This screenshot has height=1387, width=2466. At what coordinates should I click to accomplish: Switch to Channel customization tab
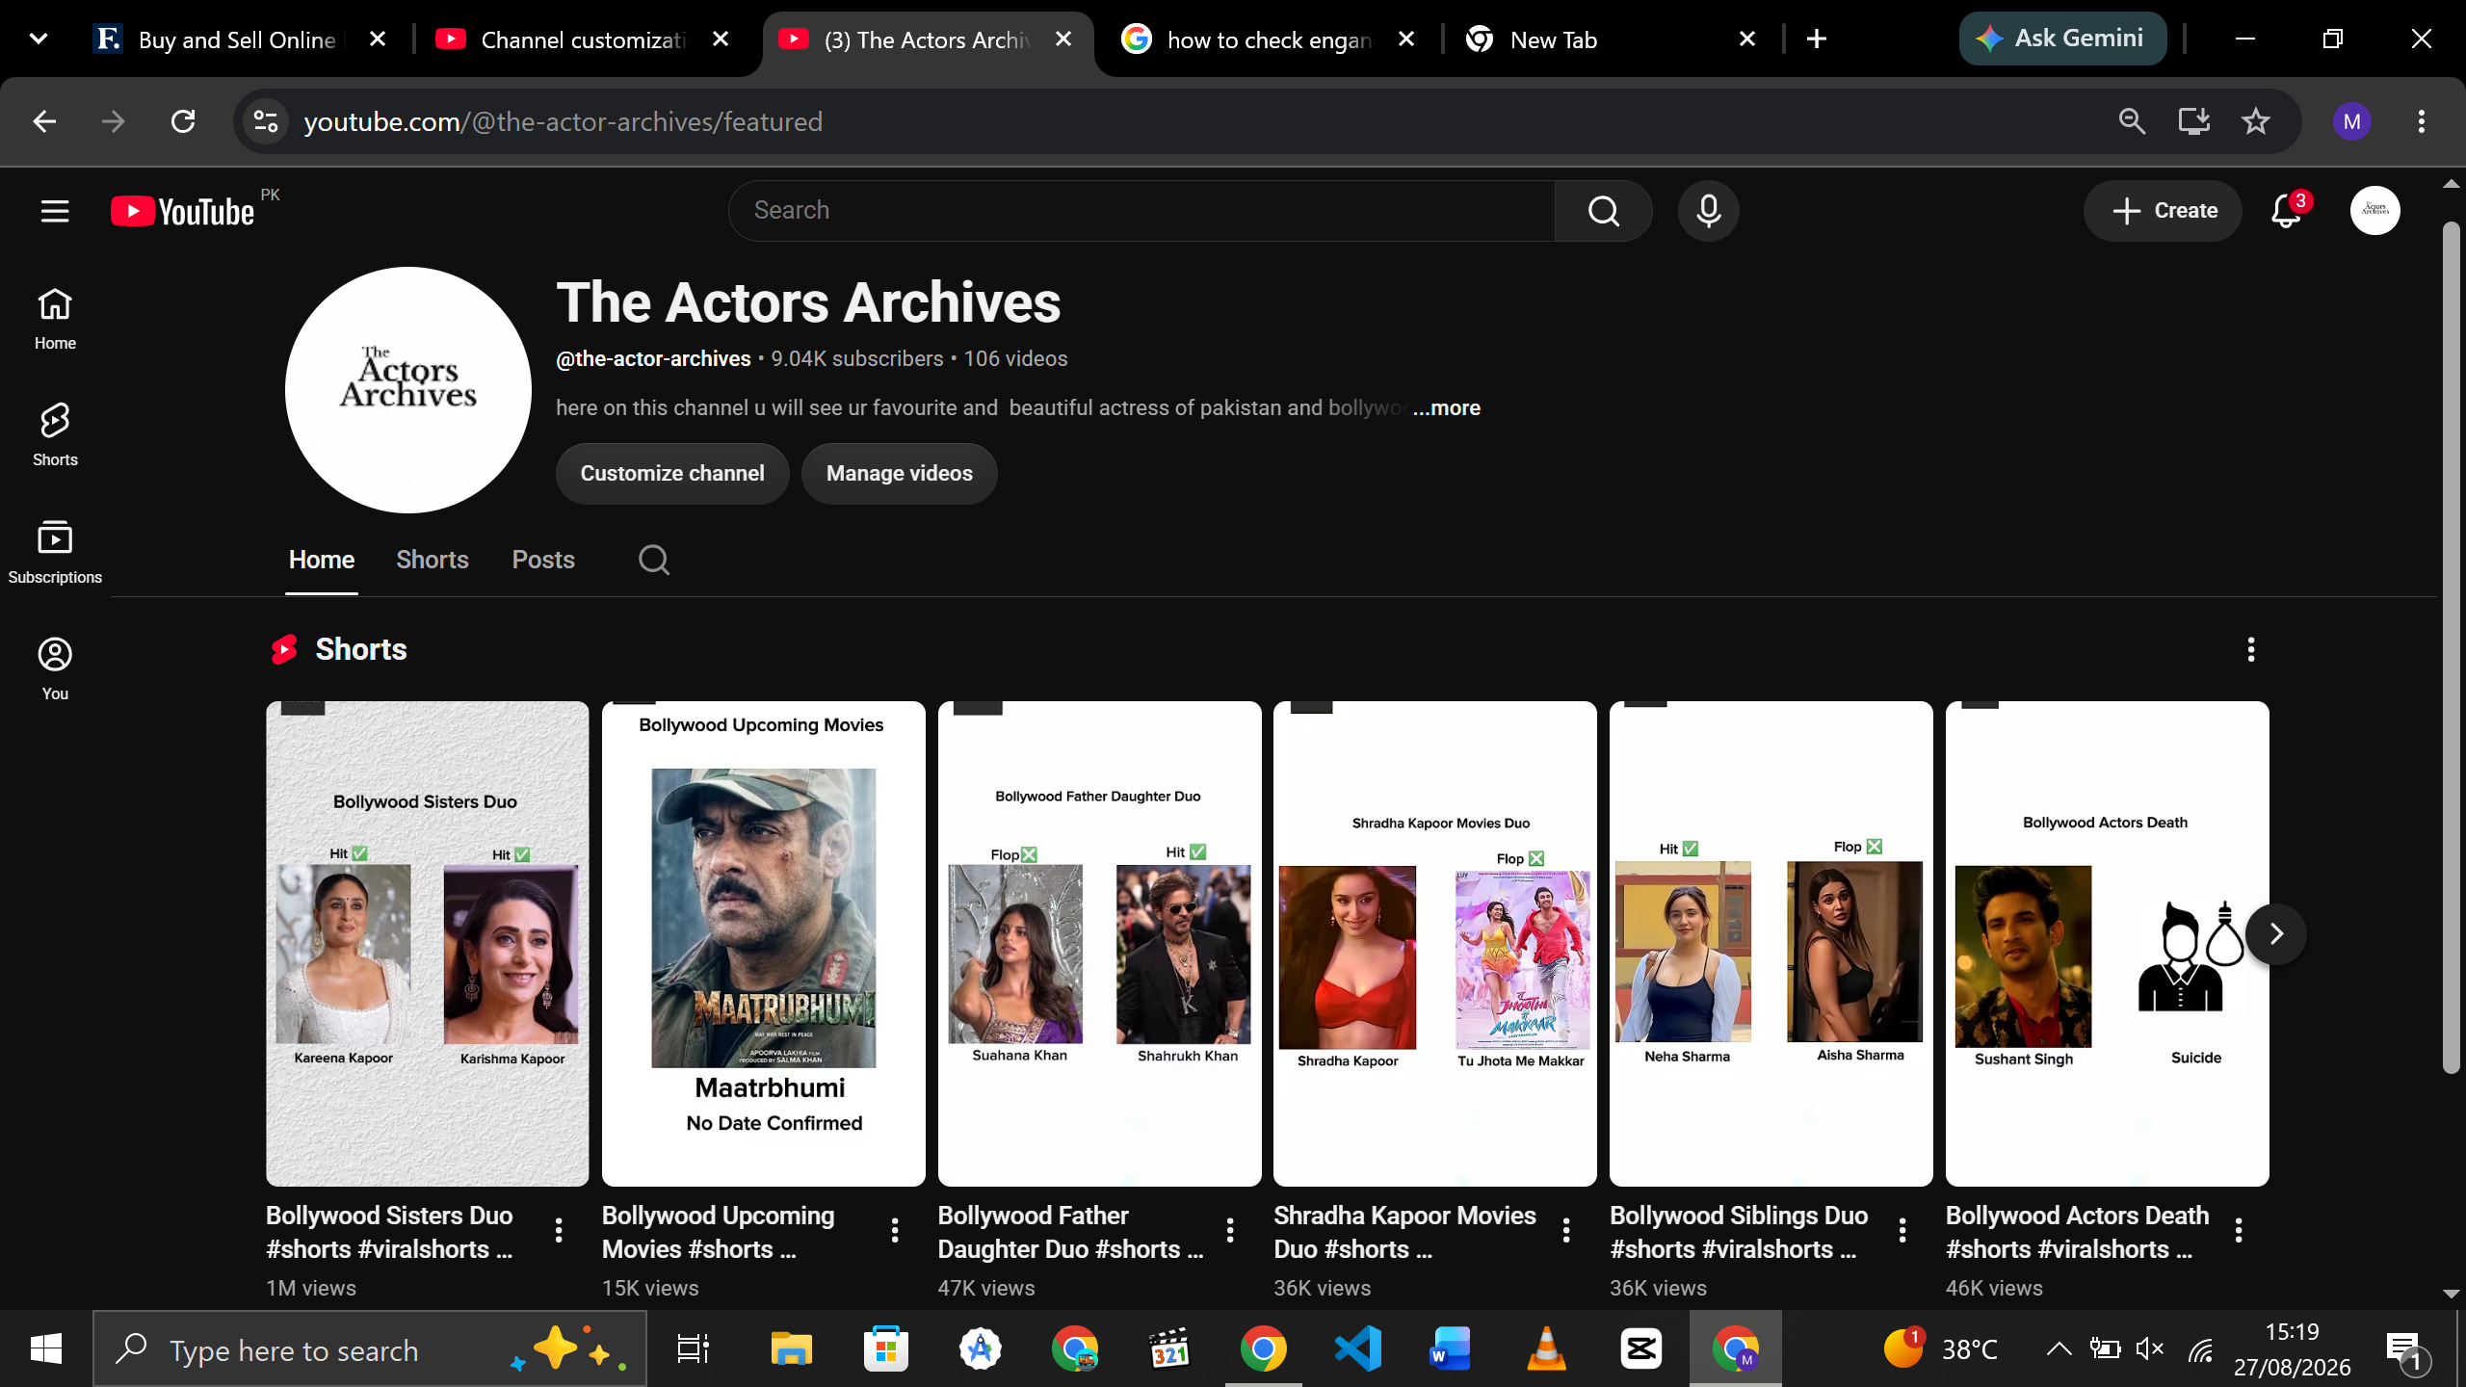point(582,39)
